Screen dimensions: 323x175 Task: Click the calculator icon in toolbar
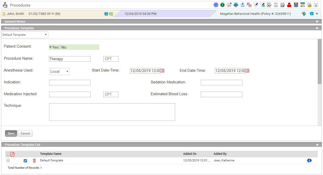(296, 5)
